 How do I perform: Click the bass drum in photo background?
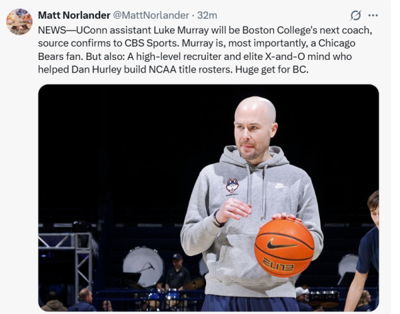tap(143, 265)
